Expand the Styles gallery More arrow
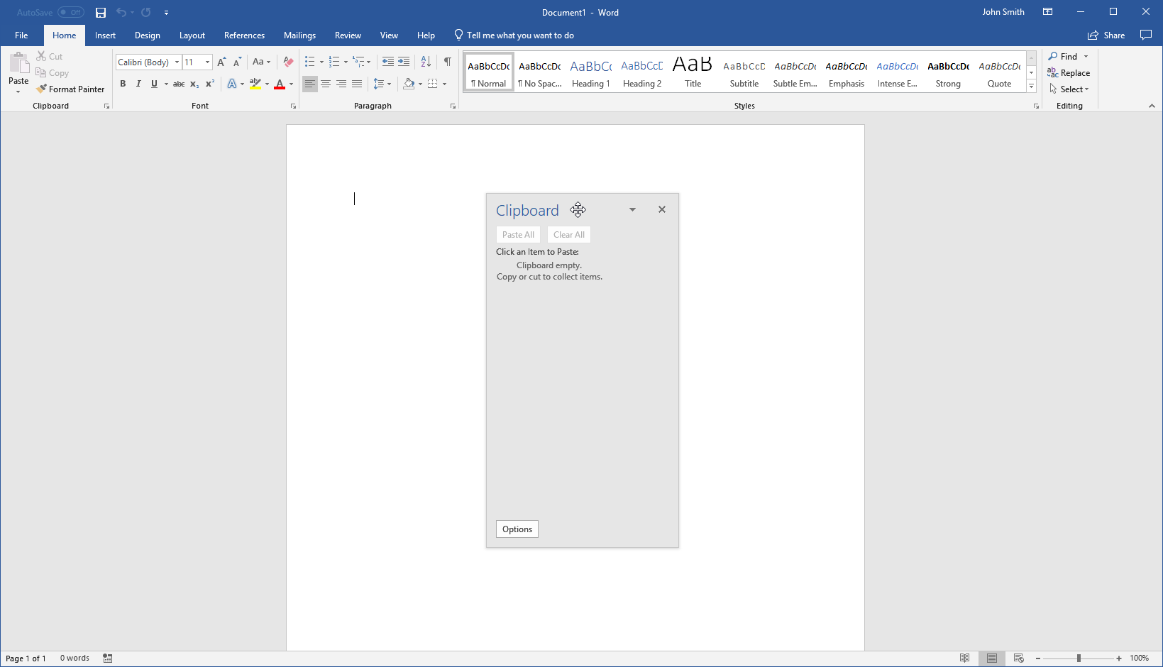The width and height of the screenshot is (1163, 667). click(1032, 87)
